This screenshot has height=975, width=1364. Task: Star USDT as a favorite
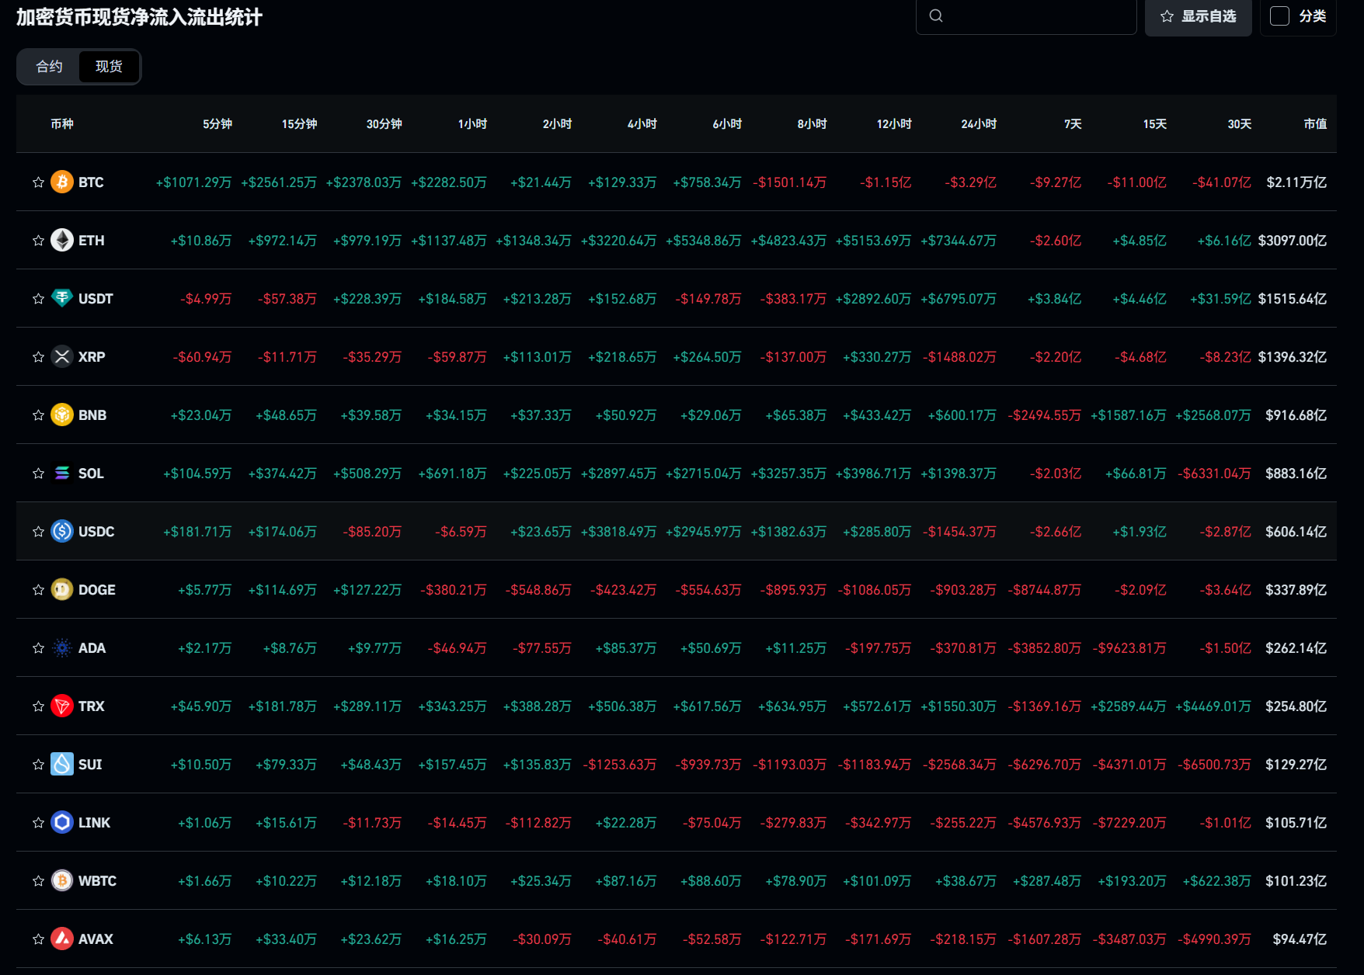pos(38,299)
